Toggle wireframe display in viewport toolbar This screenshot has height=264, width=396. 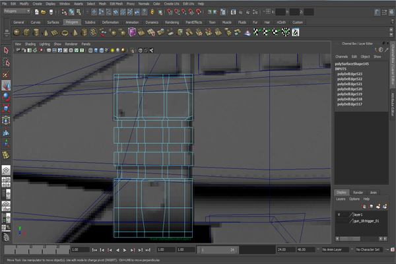(x=90, y=51)
